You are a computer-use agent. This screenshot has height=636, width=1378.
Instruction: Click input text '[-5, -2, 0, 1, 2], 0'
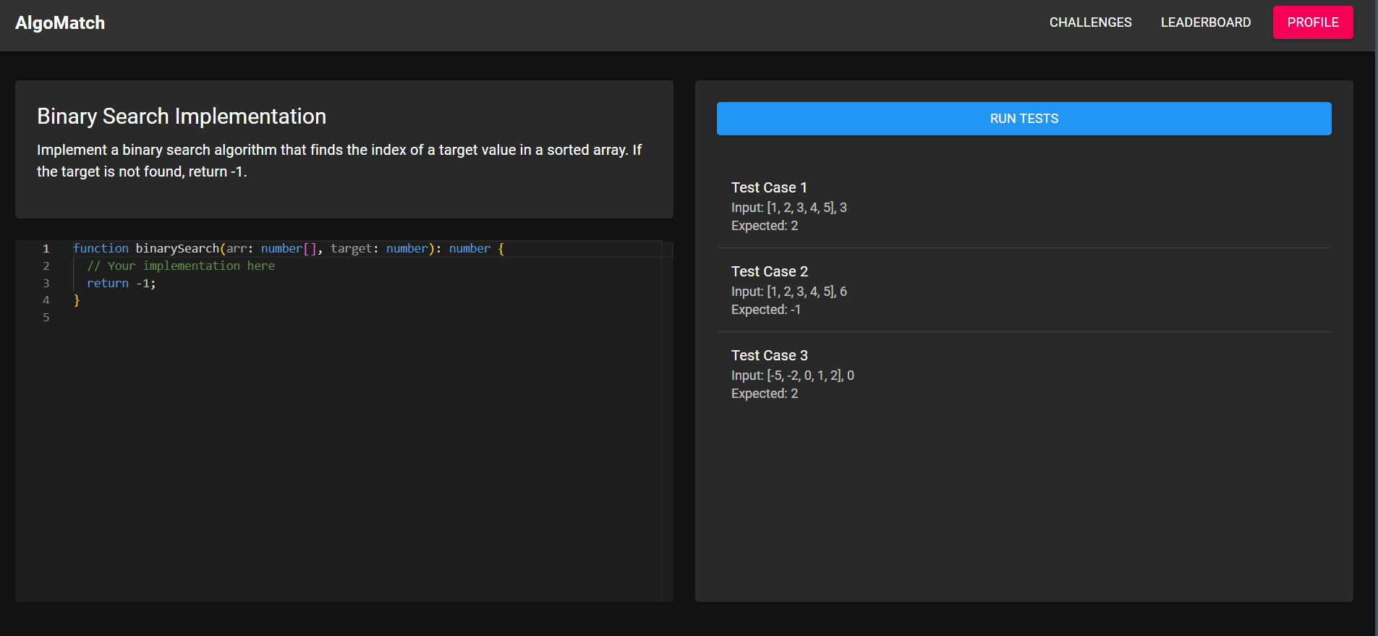pyautogui.click(x=810, y=376)
